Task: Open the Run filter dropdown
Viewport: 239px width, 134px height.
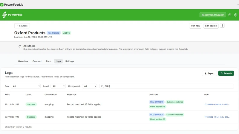Action: pyautogui.click(x=26, y=86)
